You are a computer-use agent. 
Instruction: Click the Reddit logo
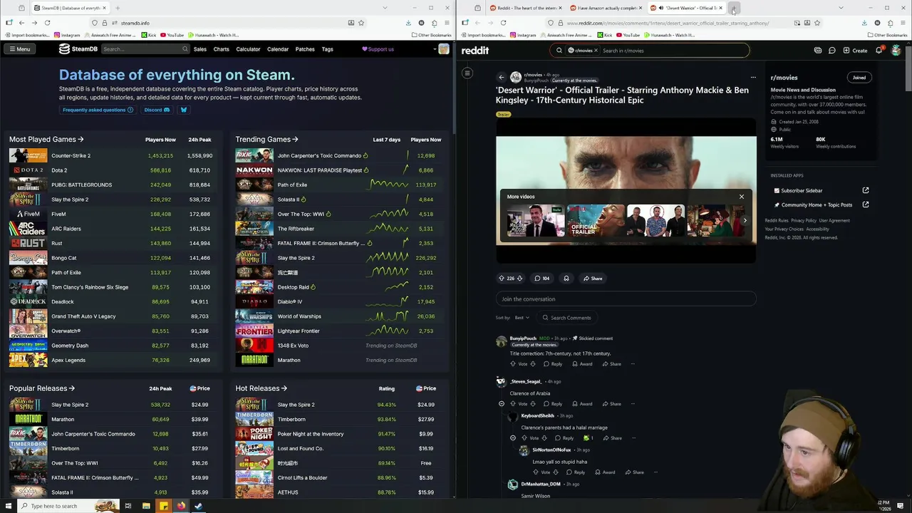[x=475, y=51]
